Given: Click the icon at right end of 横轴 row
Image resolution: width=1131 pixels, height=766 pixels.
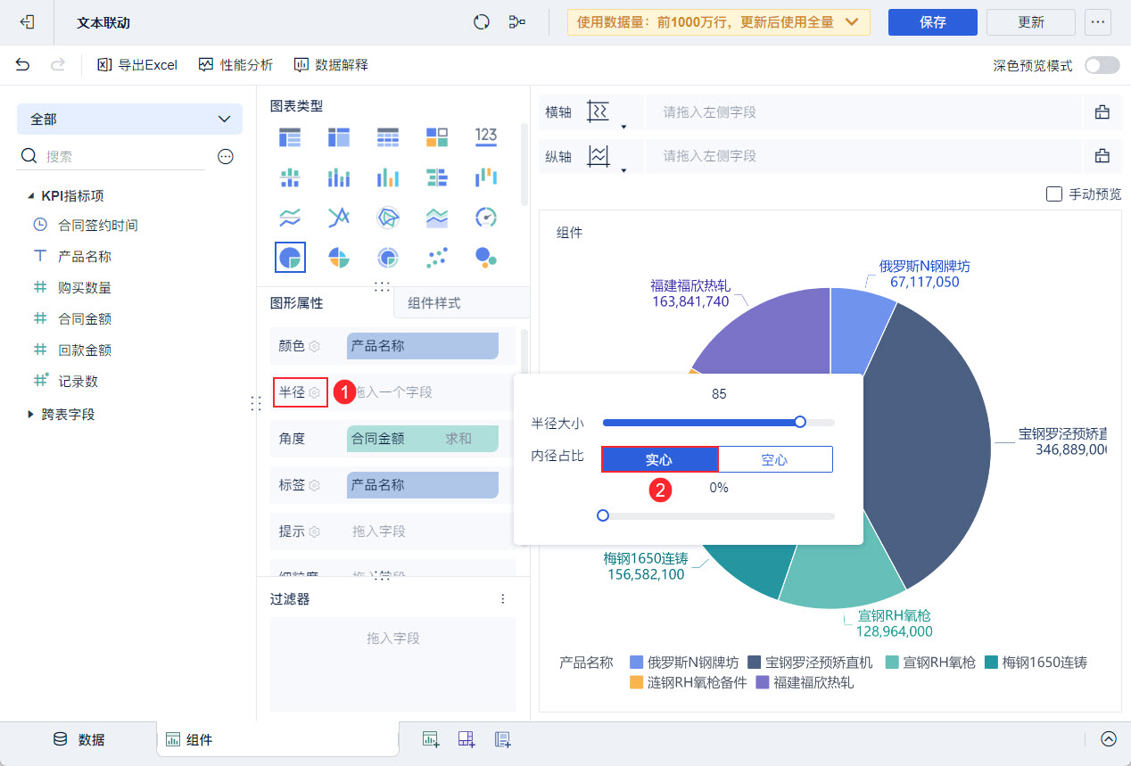Looking at the screenshot, I should (1102, 112).
